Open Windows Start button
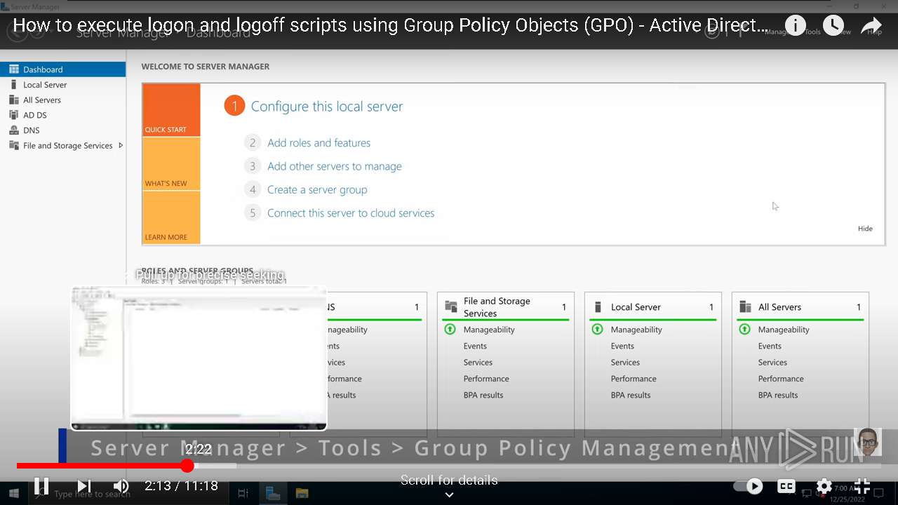 coord(13,494)
